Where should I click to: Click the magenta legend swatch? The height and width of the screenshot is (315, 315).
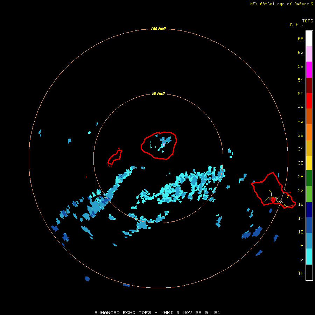tap(309, 70)
